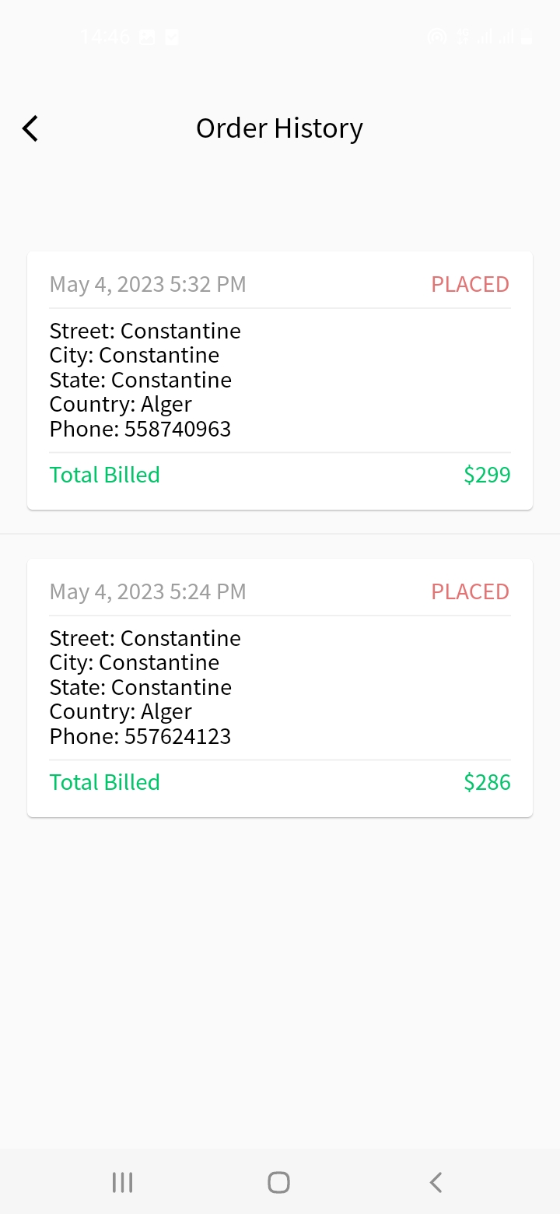Tap PLACED status of the $286 order
560x1214 pixels.
pyautogui.click(x=470, y=592)
